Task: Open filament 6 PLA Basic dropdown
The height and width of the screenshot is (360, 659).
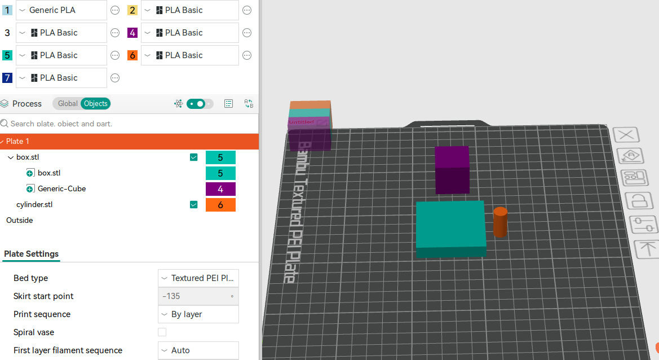Action: click(x=190, y=55)
